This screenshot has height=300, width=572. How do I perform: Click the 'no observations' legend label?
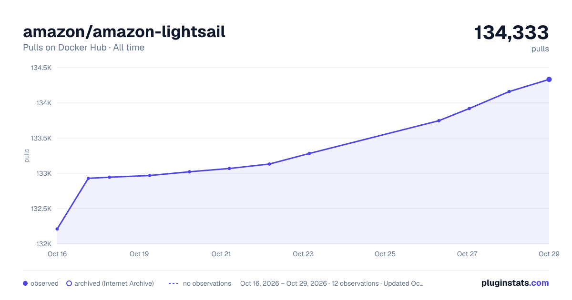click(x=207, y=283)
